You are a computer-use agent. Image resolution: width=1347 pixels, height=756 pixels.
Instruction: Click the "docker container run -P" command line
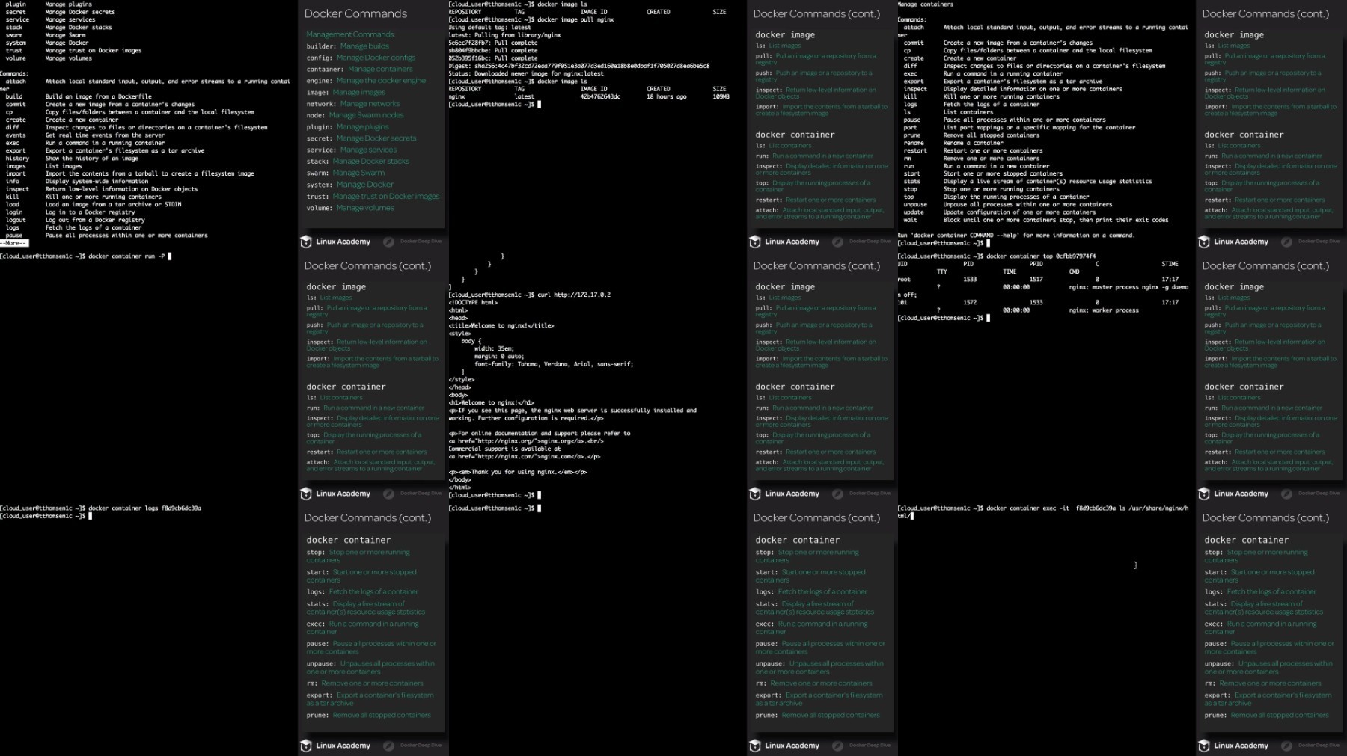[85, 256]
